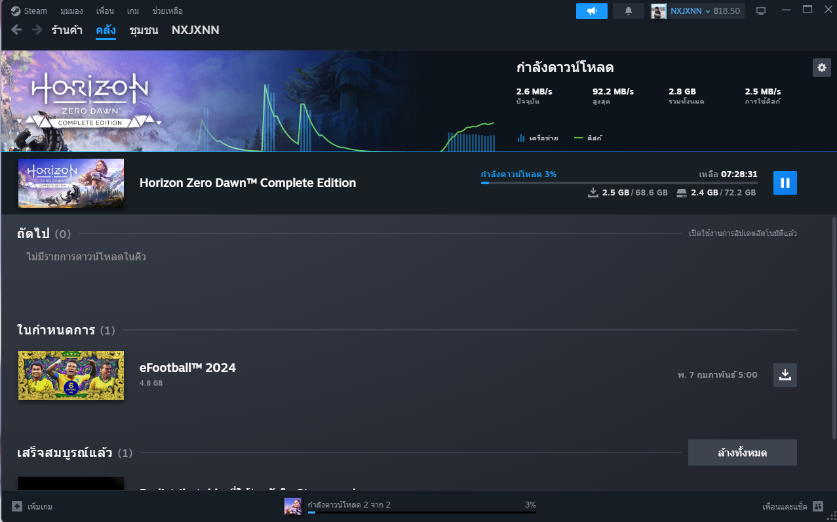Screen dimensions: 837x522
Task: Open the ช่วยเหลือ menu
Action: (x=167, y=11)
